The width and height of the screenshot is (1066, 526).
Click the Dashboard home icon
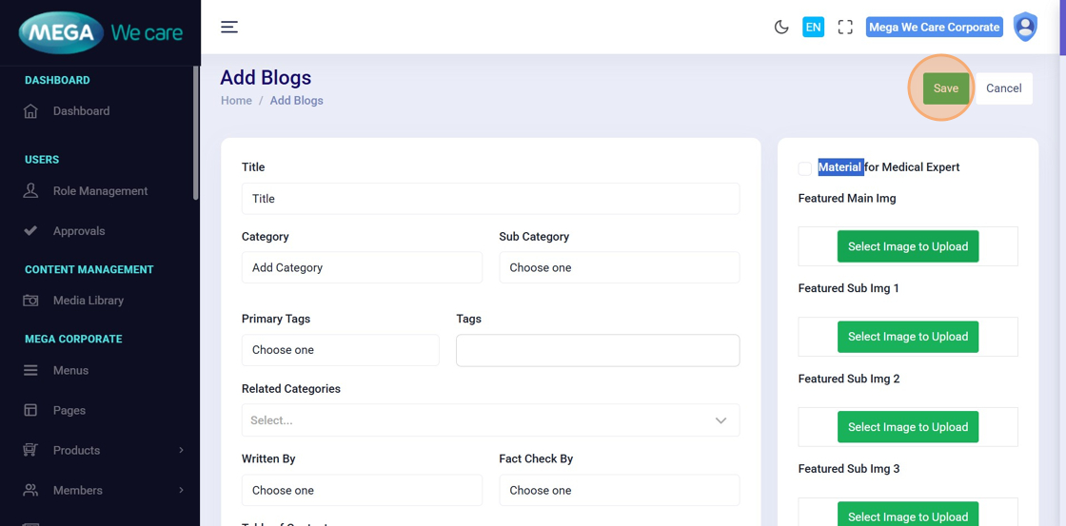pyautogui.click(x=30, y=111)
